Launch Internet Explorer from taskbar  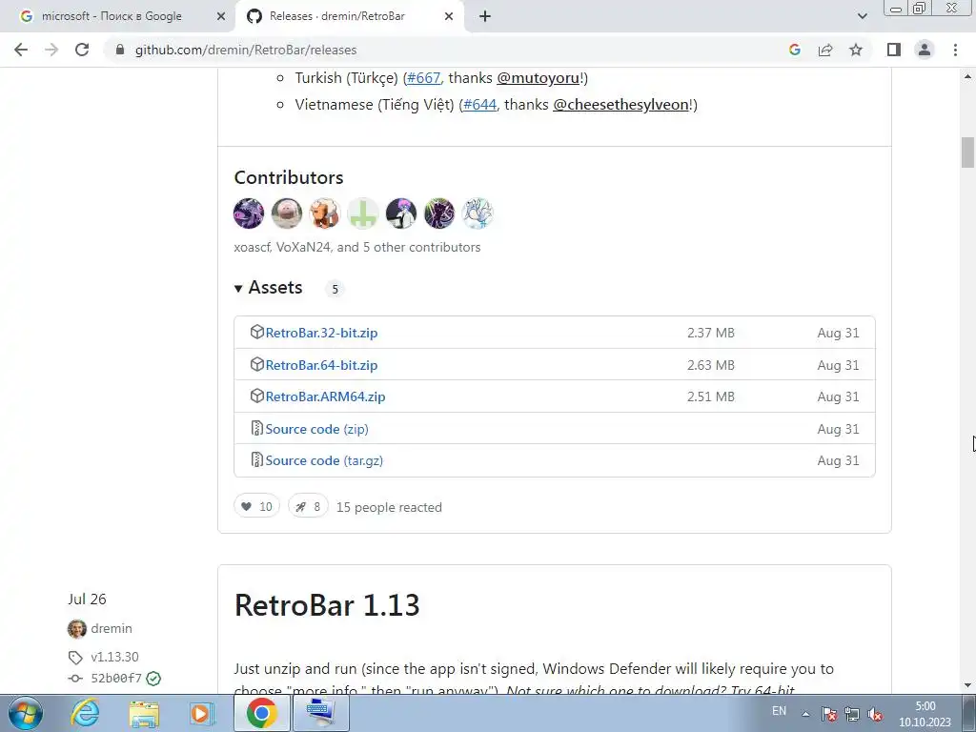click(x=85, y=713)
